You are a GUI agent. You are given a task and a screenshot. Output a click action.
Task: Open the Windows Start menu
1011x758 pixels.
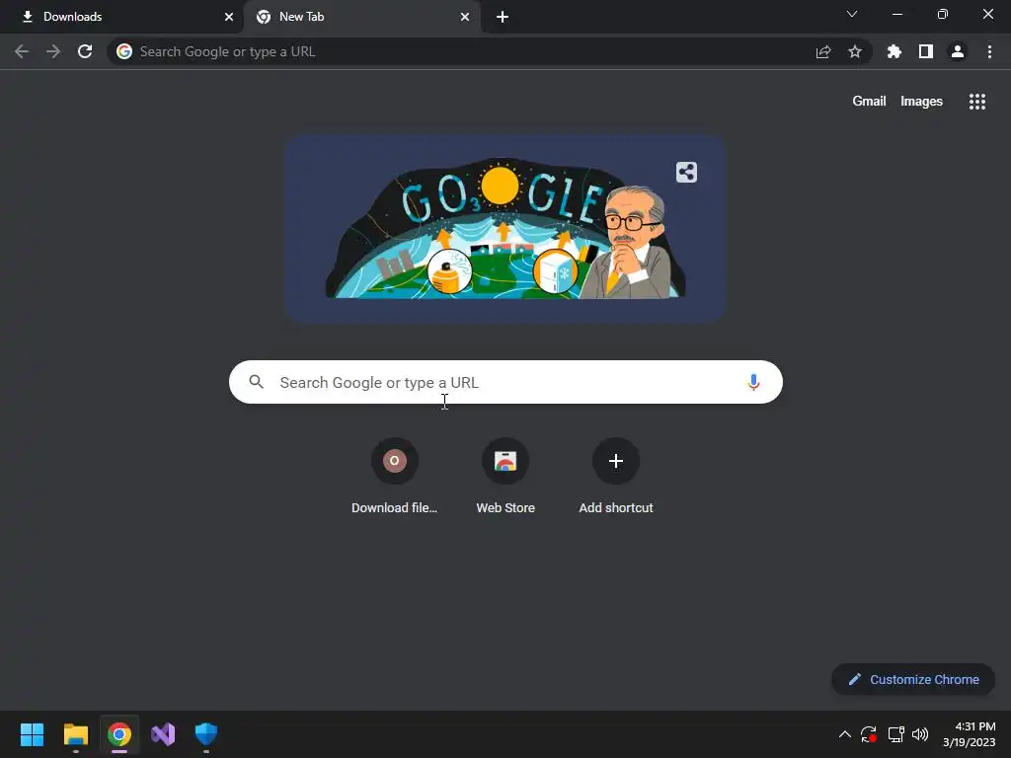(32, 734)
